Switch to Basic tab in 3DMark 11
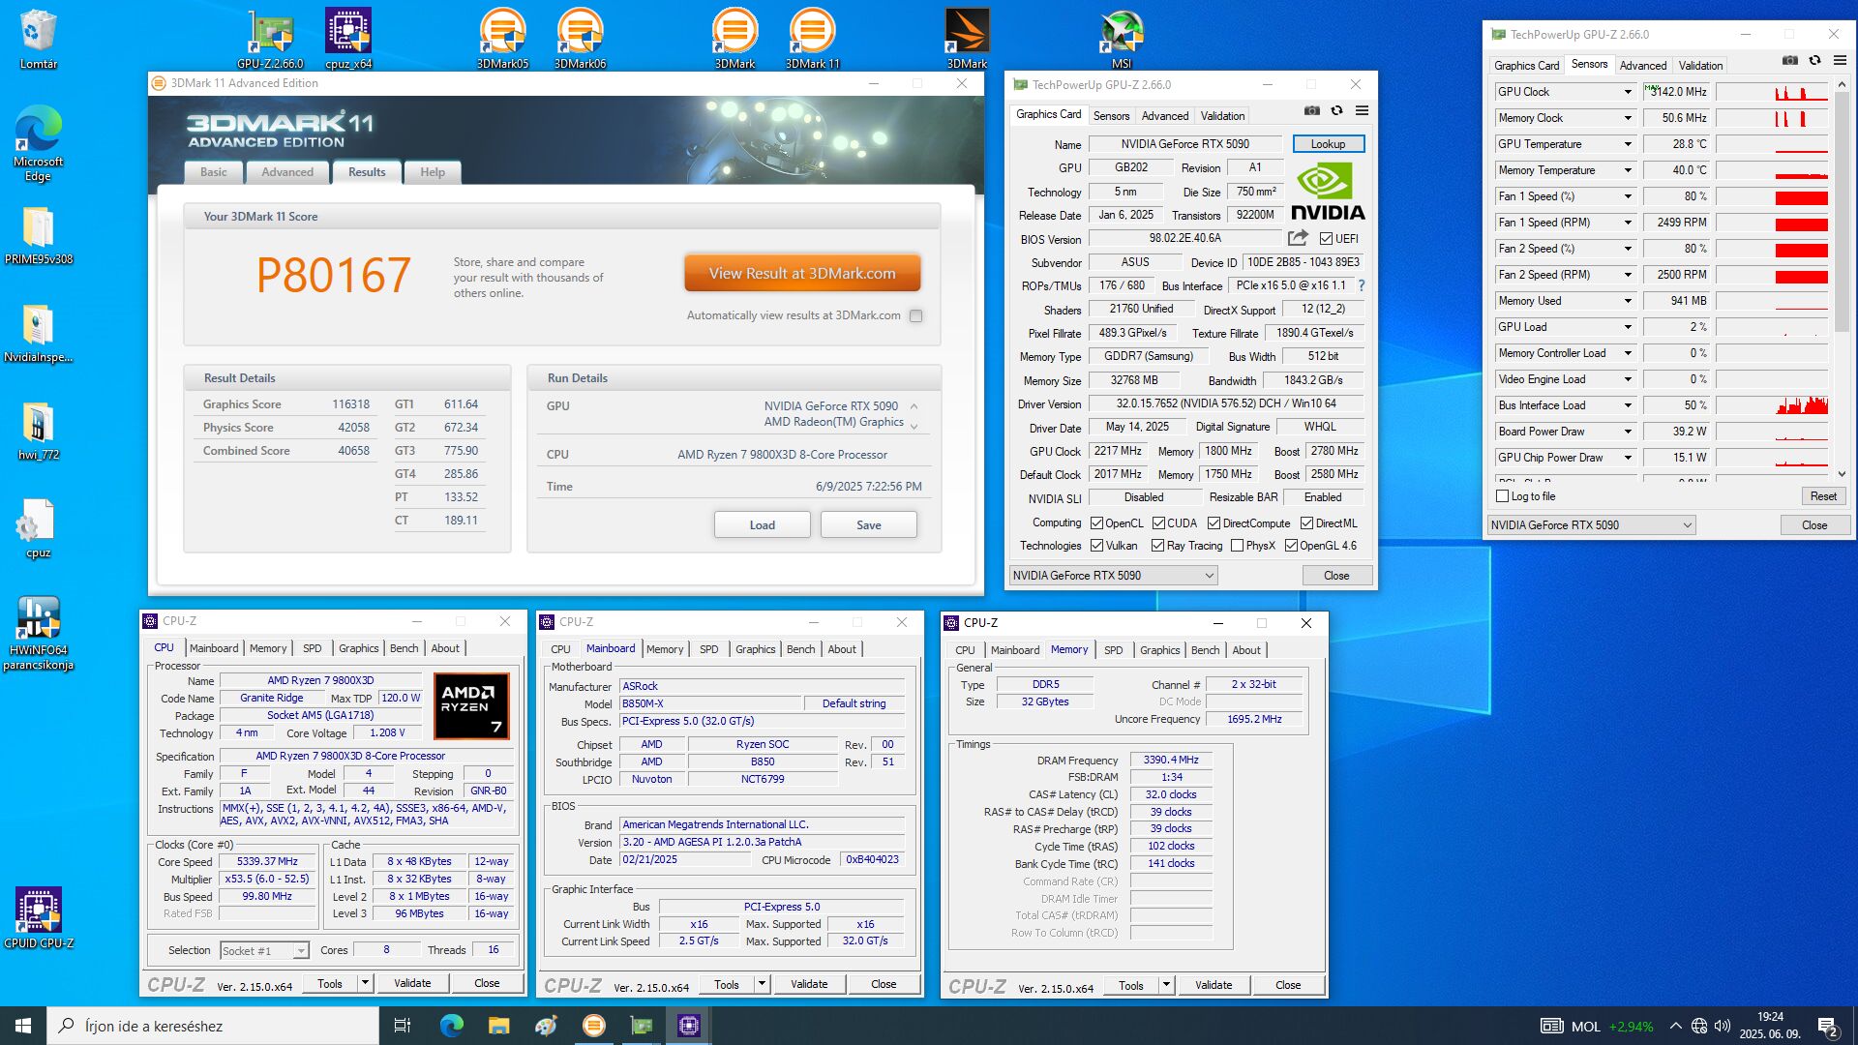 point(214,172)
